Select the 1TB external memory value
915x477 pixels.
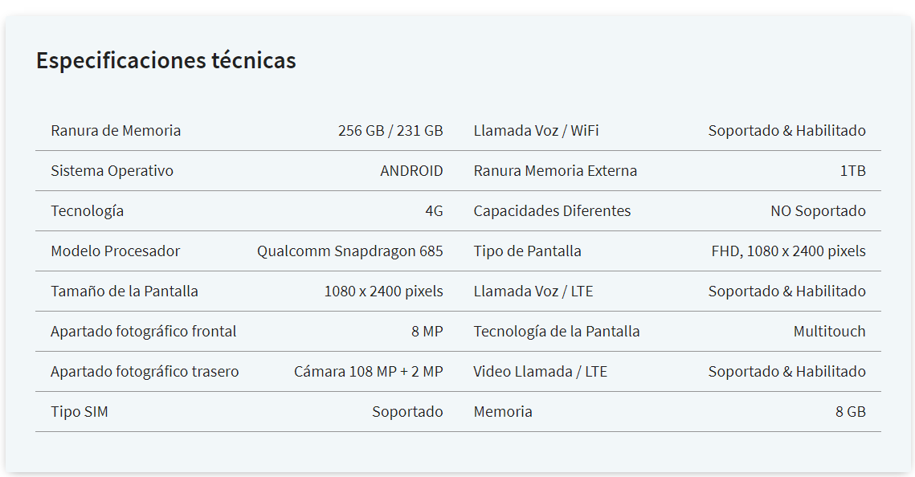(x=852, y=171)
